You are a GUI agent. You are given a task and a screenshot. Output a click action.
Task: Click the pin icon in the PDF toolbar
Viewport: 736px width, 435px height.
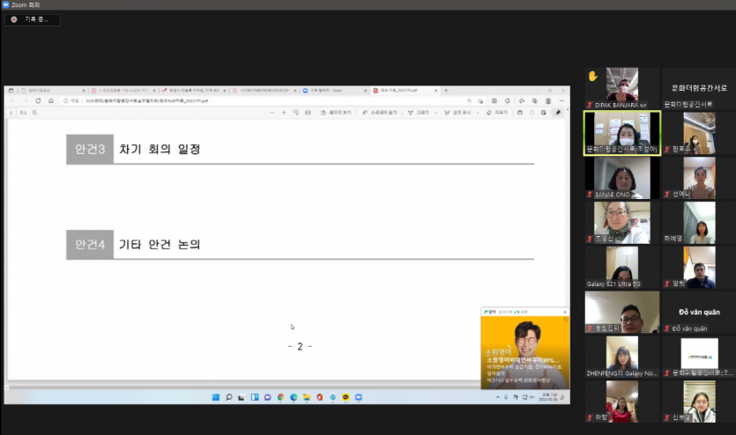[558, 113]
